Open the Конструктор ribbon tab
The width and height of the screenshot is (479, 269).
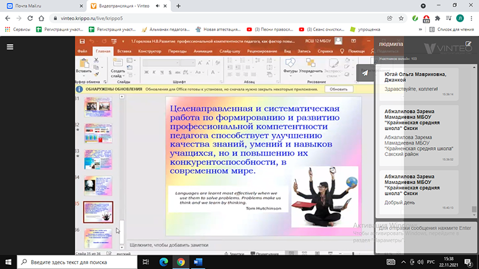pos(150,51)
